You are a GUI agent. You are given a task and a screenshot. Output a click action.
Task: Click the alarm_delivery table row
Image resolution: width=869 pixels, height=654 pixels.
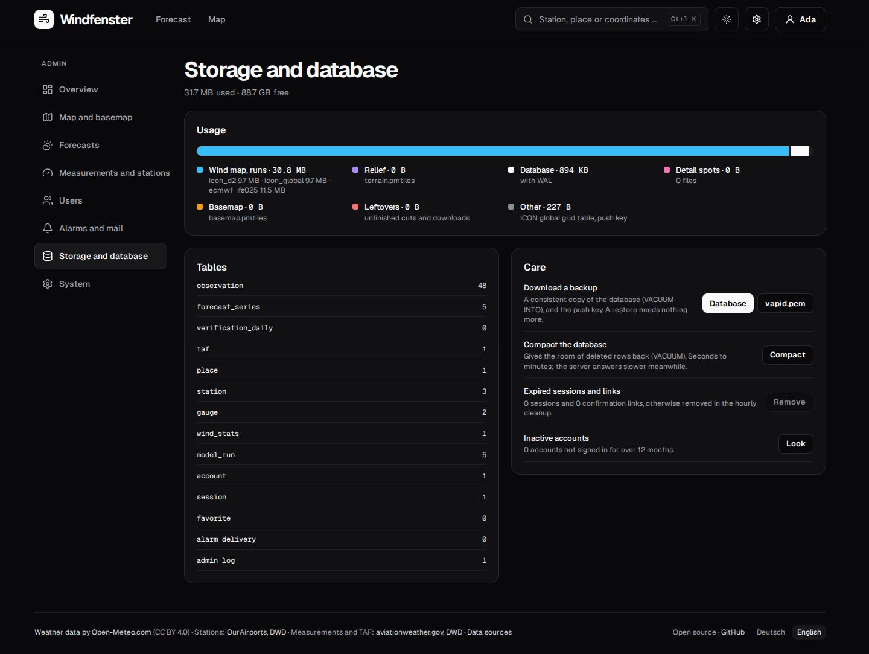342,539
